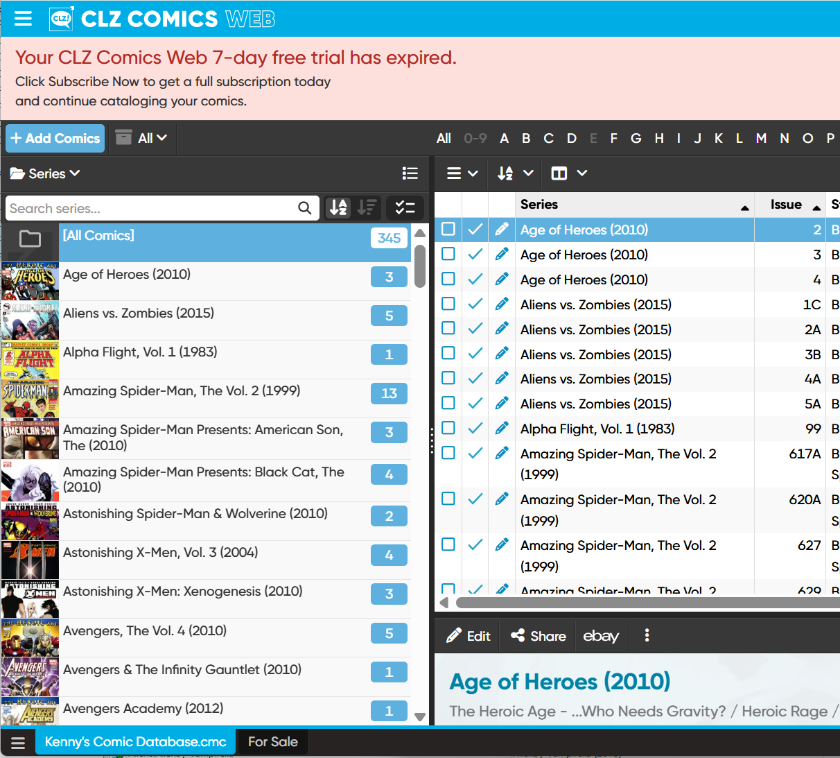Sort series by count descending
Image resolution: width=840 pixels, height=758 pixels.
click(x=367, y=207)
